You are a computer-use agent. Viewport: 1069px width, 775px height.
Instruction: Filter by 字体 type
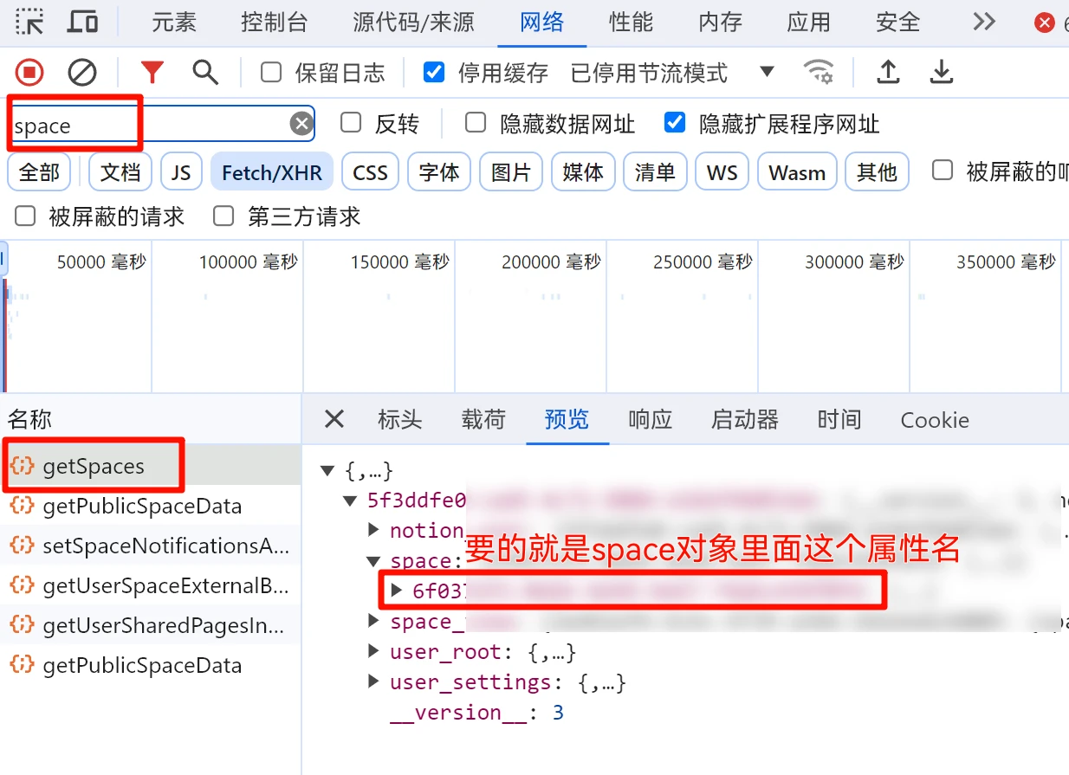point(439,172)
